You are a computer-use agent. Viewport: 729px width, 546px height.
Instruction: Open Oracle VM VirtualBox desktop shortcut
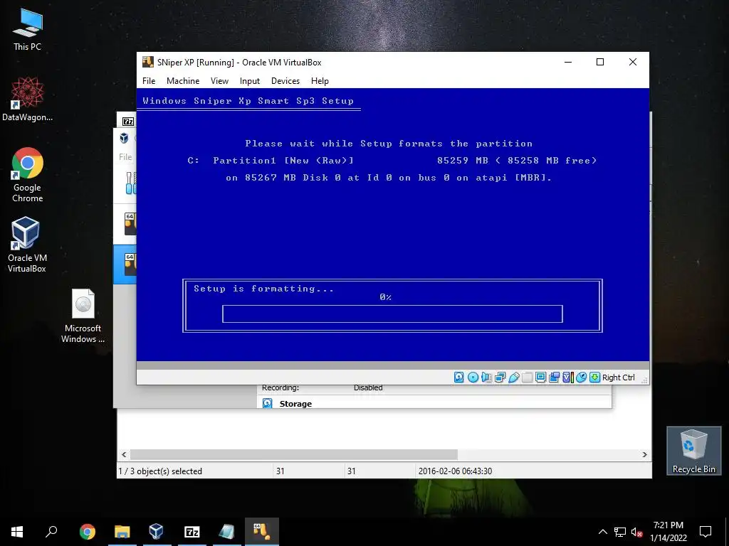[26, 245]
